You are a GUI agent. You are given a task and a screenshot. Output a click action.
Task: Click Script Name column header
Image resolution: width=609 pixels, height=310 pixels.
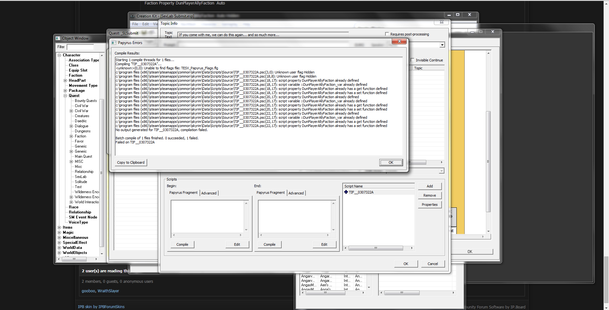(x=379, y=186)
